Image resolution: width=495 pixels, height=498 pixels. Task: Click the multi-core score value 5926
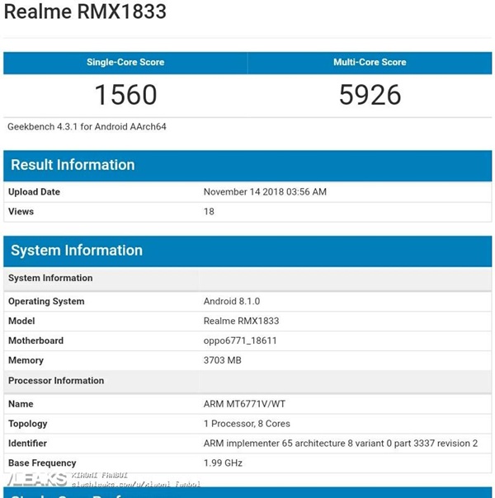coord(370,95)
